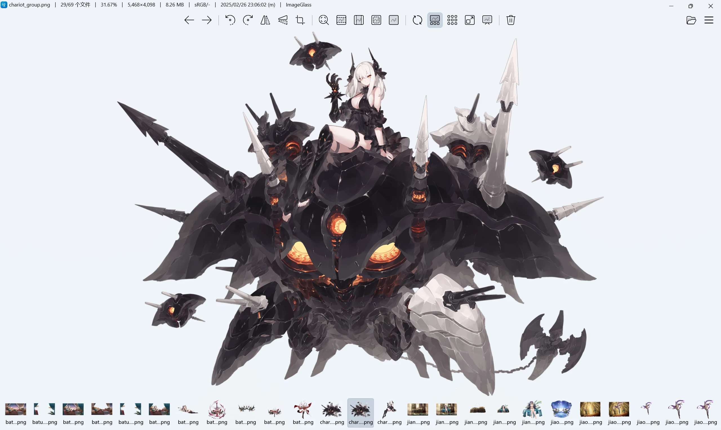Screen dimensions: 721x430
Task: Rotate image counterclockwise
Action: point(230,20)
